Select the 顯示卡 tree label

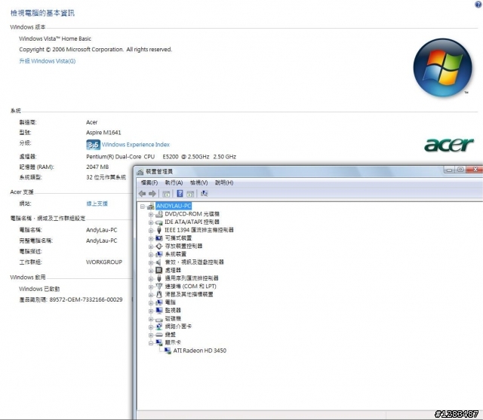pos(173,342)
